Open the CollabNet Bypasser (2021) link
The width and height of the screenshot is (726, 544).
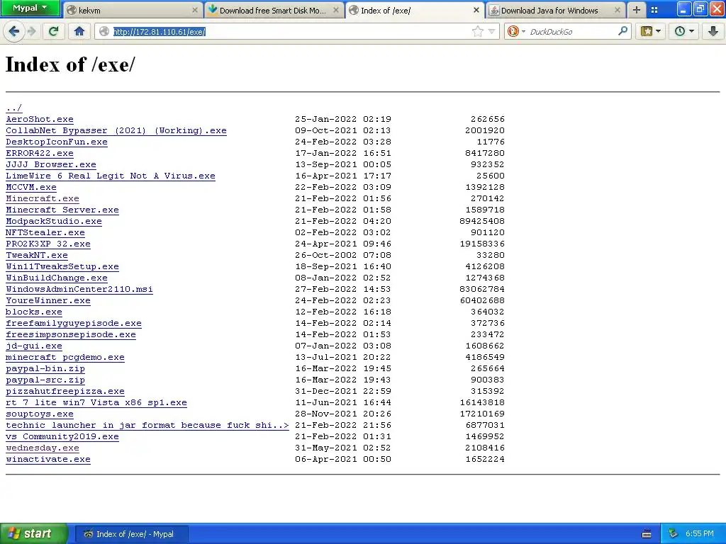116,130
